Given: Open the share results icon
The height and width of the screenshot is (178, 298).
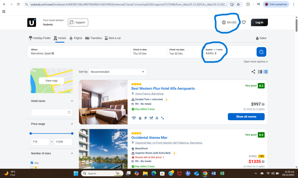Looking at the screenshot, I should pyautogui.click(x=253, y=71).
